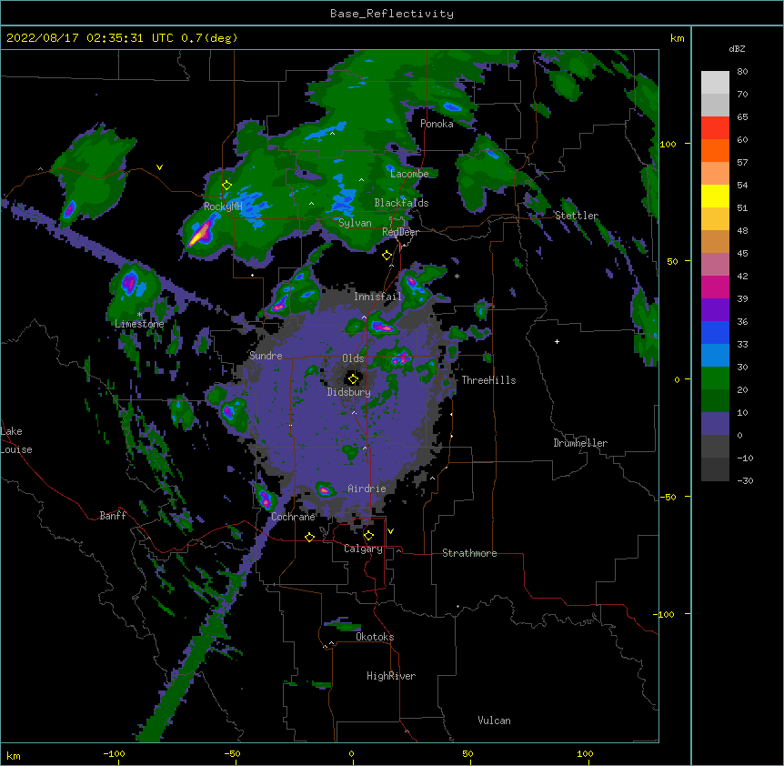Click the yellow diamond marker below RedDeer
The image size is (784, 766).
pos(387,256)
